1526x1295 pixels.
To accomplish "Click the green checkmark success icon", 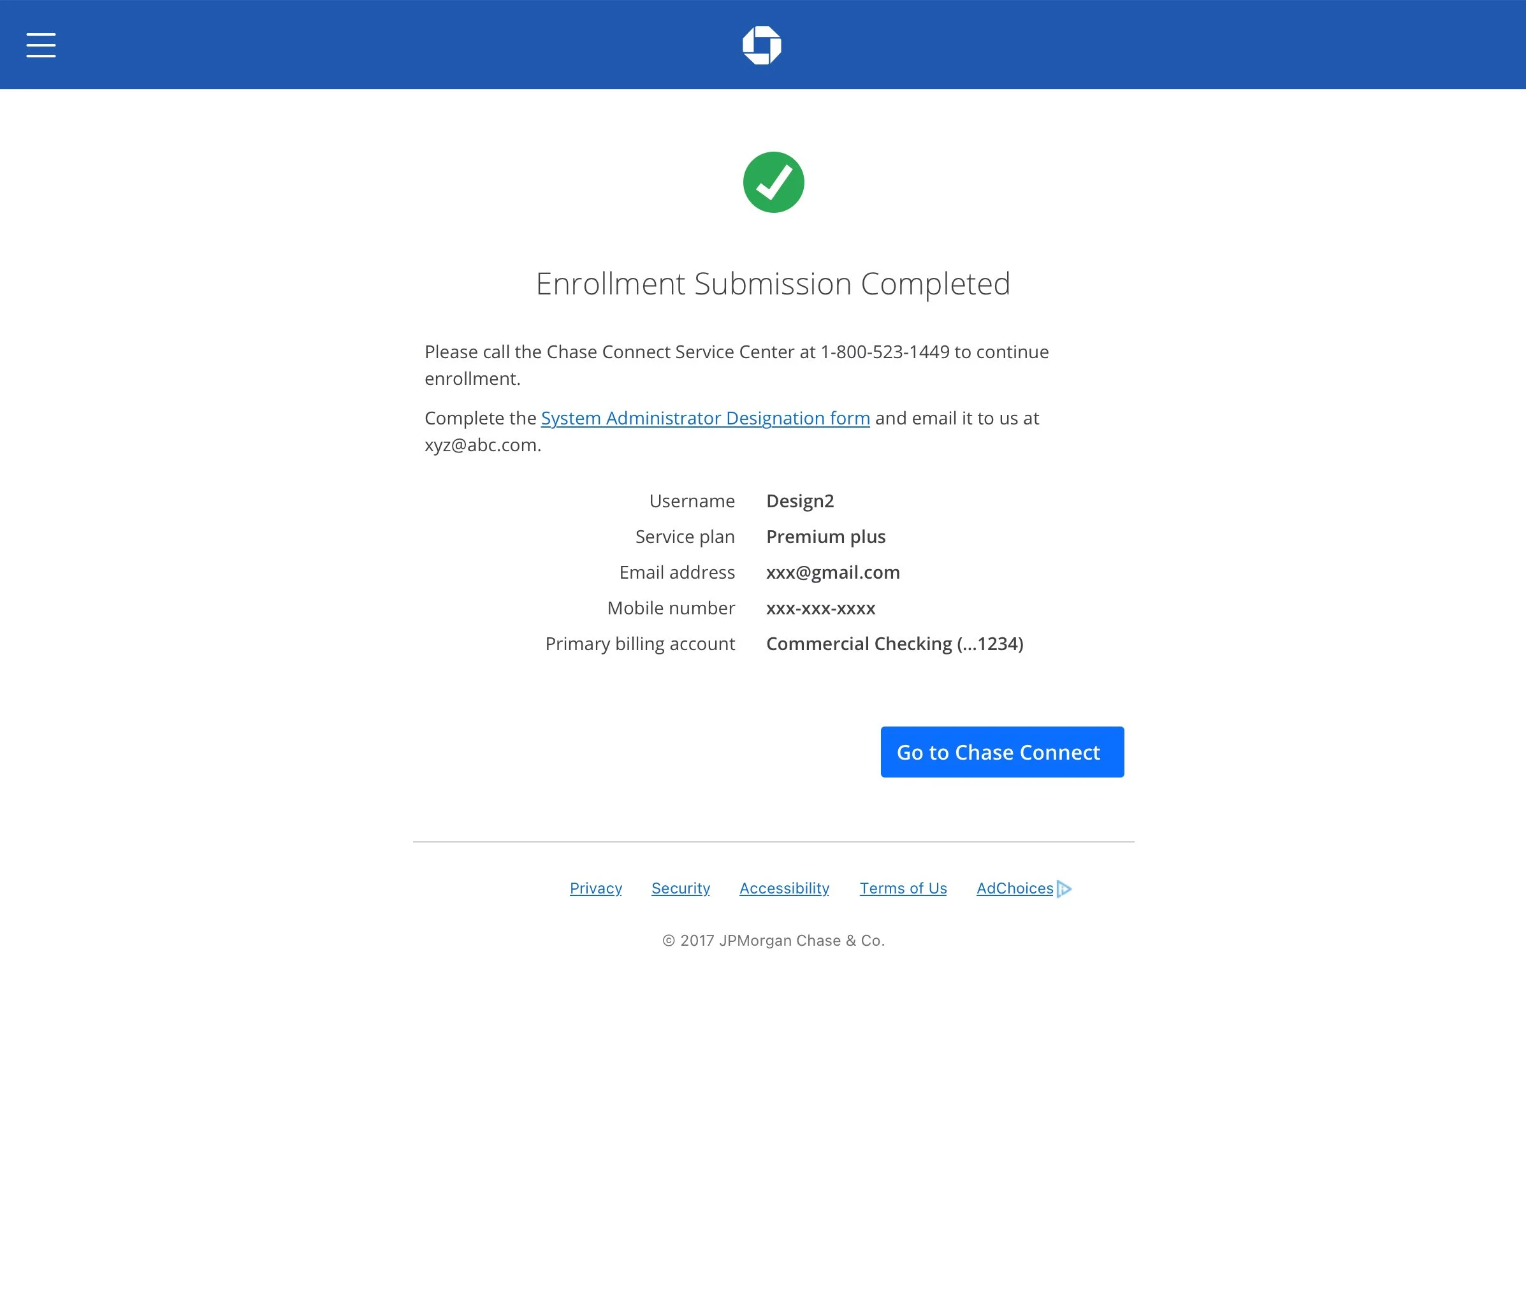I will (x=773, y=182).
